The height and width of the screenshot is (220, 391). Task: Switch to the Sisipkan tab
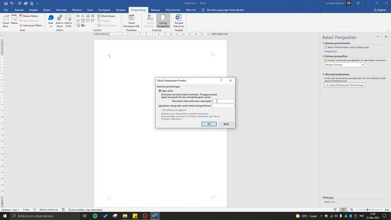pyautogui.click(x=34, y=10)
